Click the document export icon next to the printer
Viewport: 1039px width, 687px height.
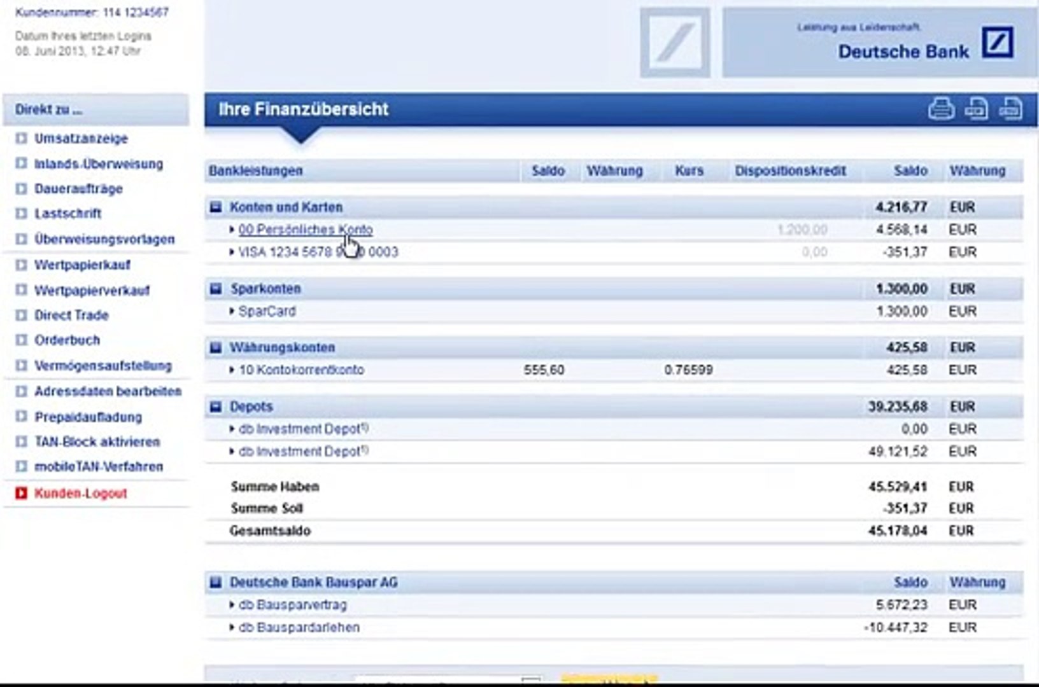[977, 109]
